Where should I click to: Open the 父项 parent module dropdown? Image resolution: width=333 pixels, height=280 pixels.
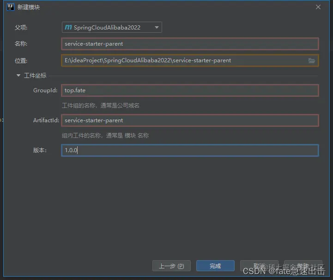point(112,27)
